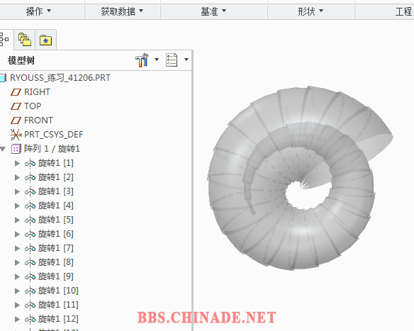The height and width of the screenshot is (331, 414).
Task: Select the pattern icon of 阵列 1 / 旋转1
Action: [16, 149]
